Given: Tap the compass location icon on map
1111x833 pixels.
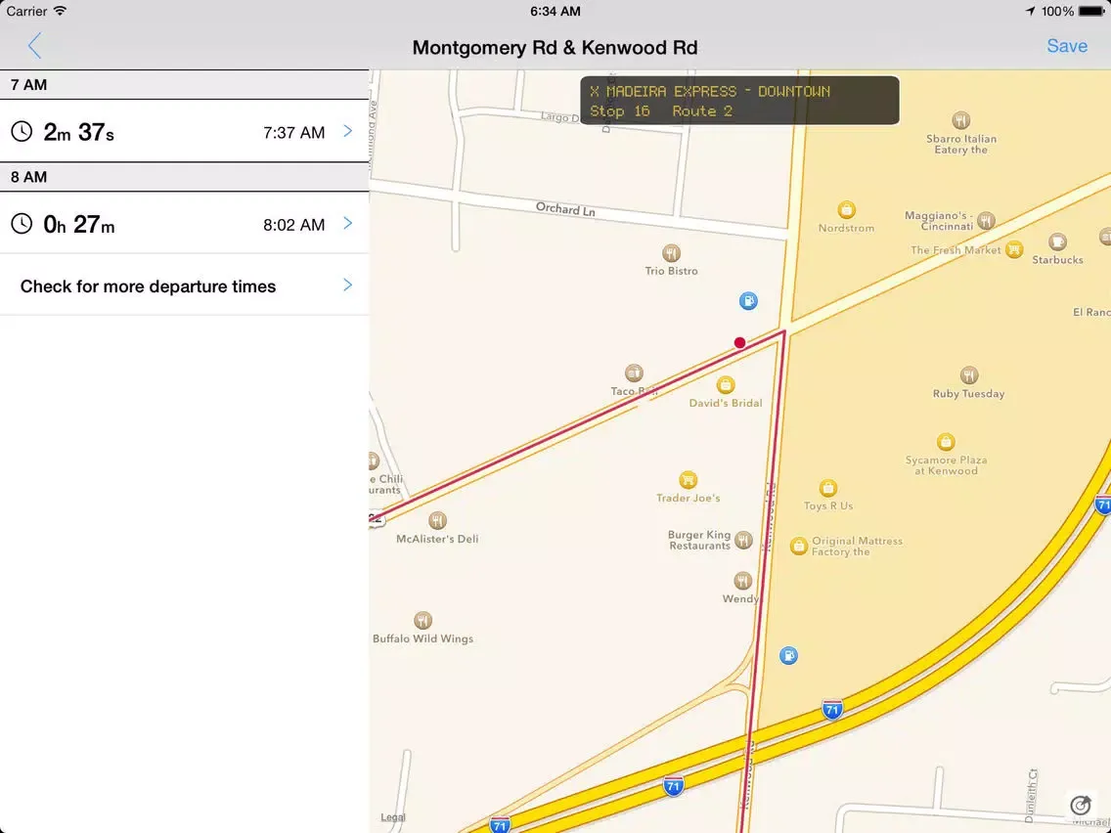Looking at the screenshot, I should click(1081, 805).
